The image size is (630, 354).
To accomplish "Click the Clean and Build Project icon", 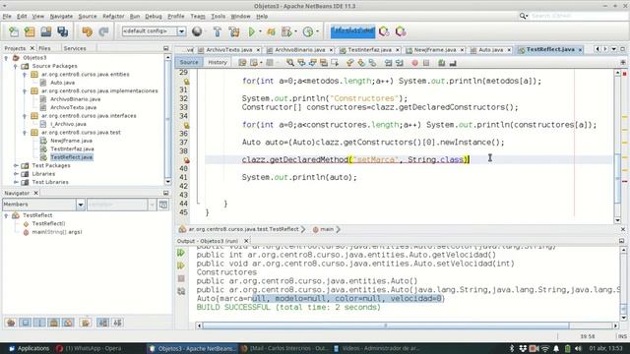I will [234, 31].
